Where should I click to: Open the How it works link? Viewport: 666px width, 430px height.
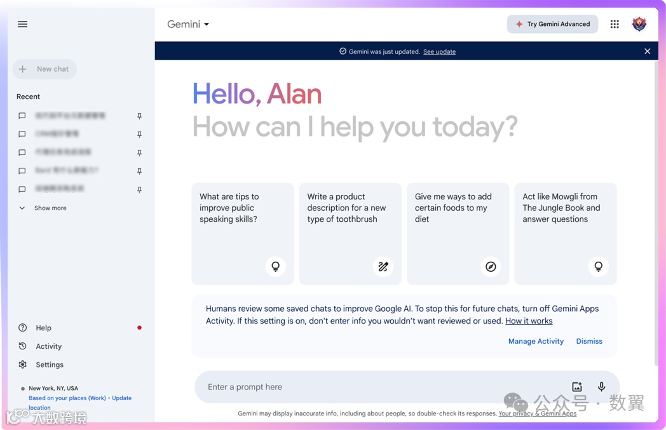click(529, 321)
